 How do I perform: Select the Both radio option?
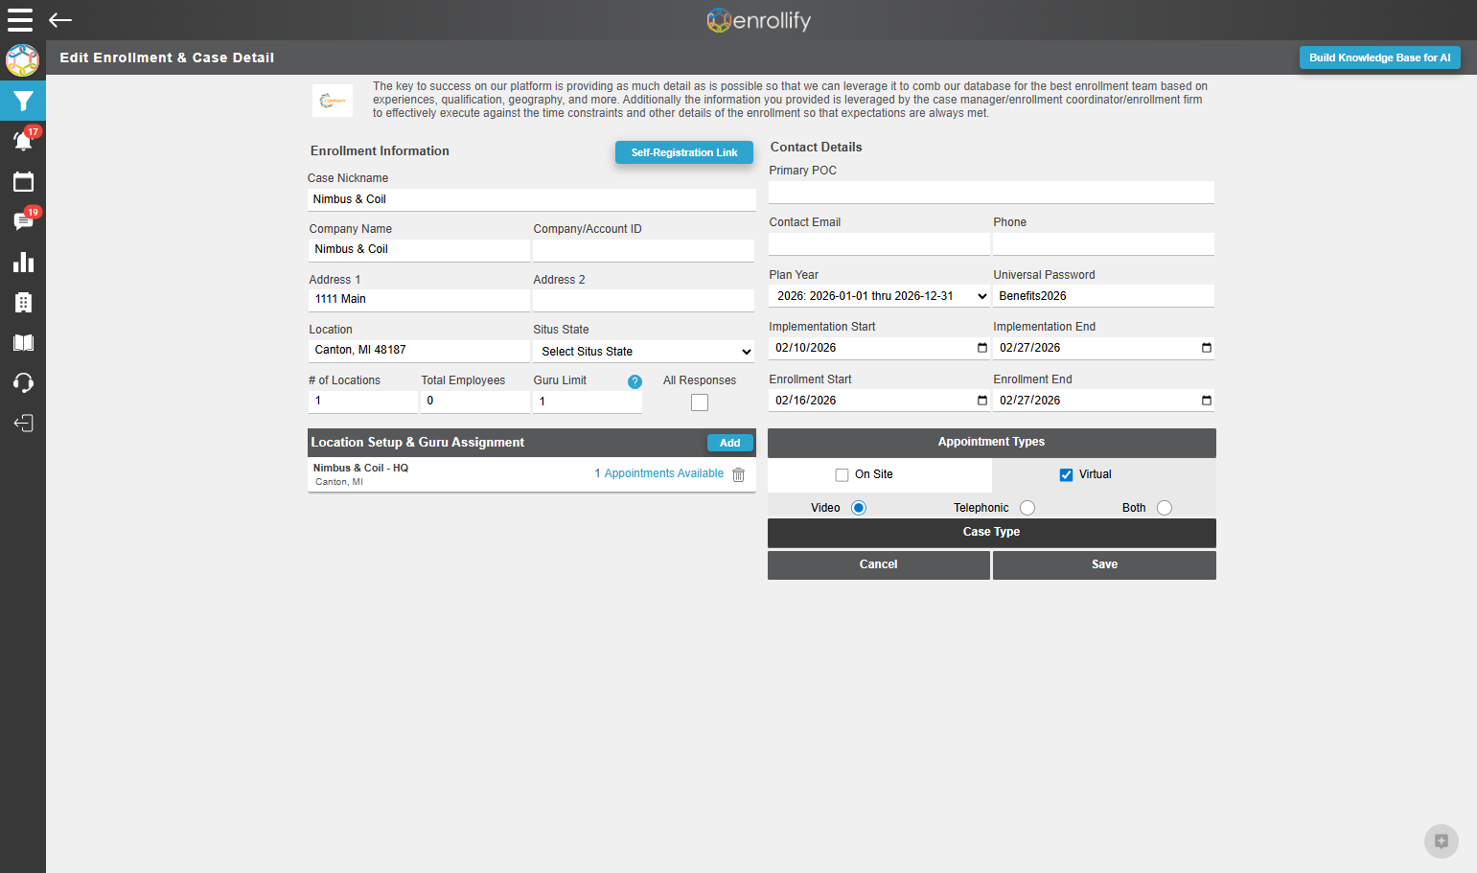tap(1165, 508)
